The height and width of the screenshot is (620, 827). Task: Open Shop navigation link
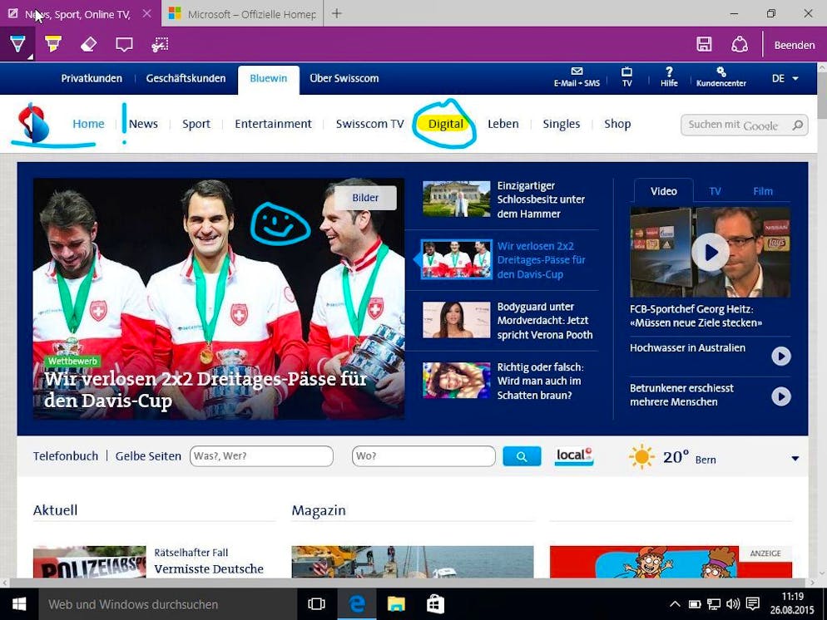click(617, 124)
